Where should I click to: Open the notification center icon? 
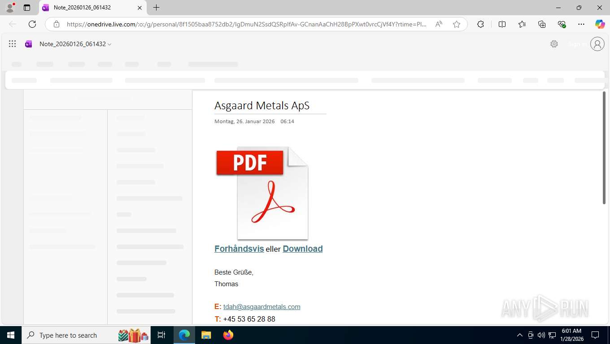pos(595,335)
